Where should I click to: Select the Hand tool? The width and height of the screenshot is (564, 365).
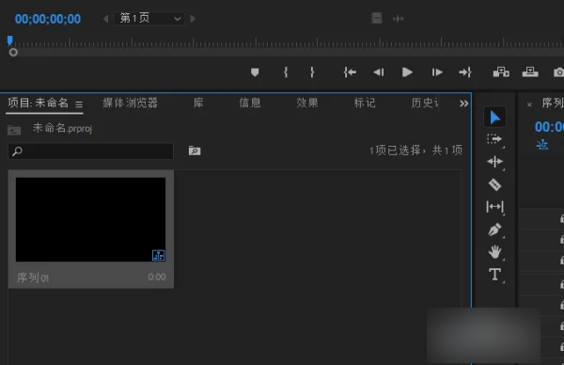pyautogui.click(x=495, y=252)
